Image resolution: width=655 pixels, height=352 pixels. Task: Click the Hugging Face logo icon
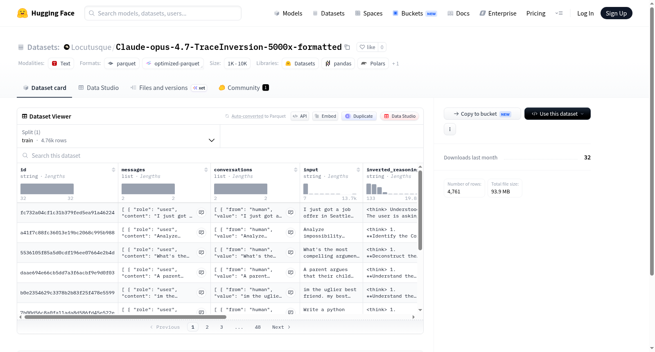(x=23, y=13)
